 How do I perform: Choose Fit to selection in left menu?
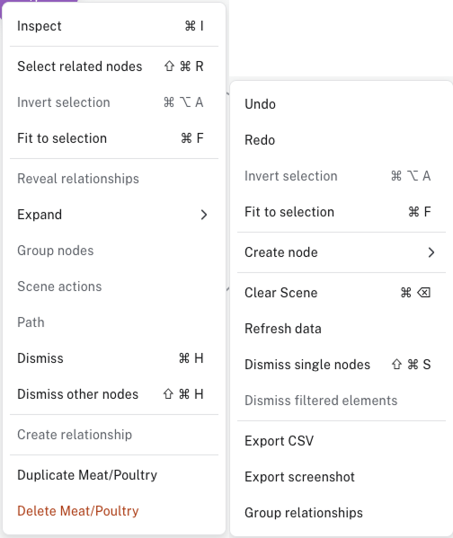[114, 138]
